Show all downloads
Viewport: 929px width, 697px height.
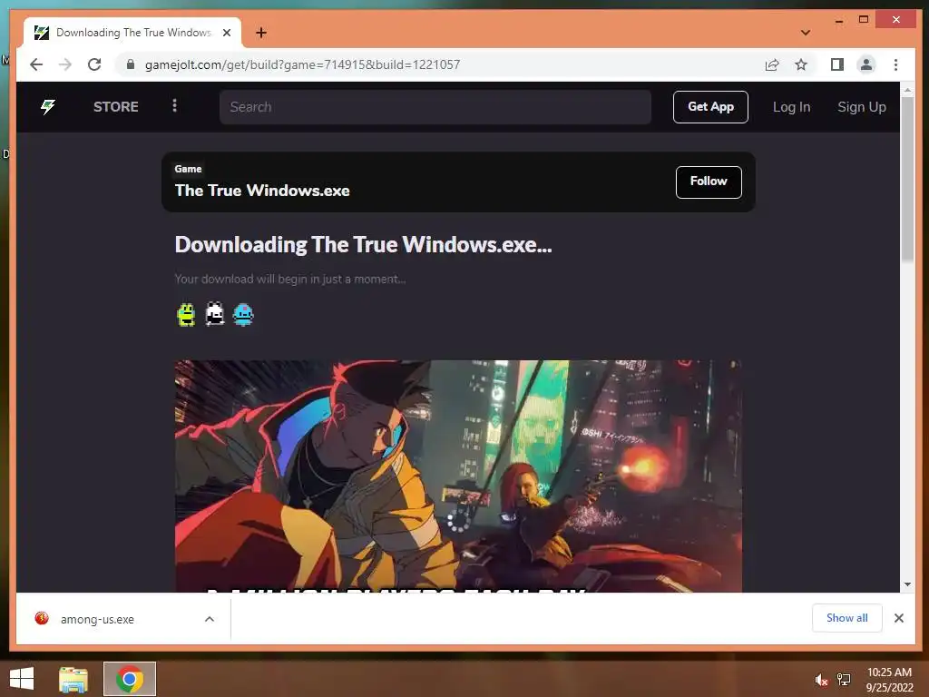click(846, 618)
